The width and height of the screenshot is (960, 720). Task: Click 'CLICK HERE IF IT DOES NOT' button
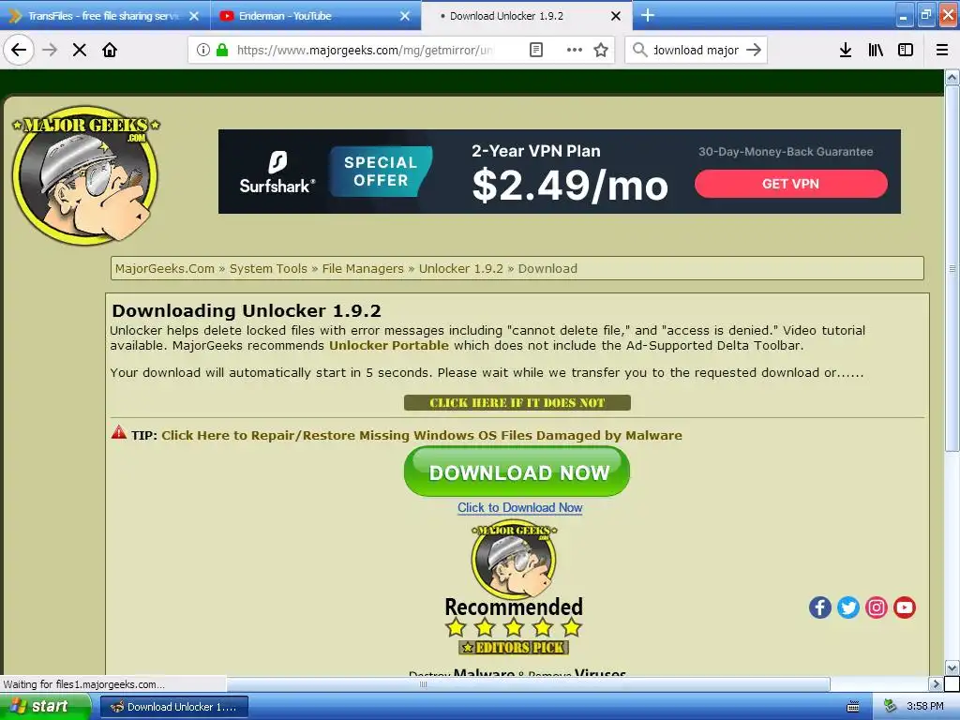click(x=517, y=403)
